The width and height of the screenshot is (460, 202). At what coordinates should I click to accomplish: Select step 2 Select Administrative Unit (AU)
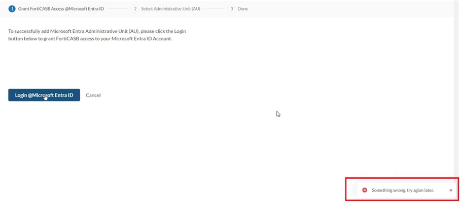(166, 9)
